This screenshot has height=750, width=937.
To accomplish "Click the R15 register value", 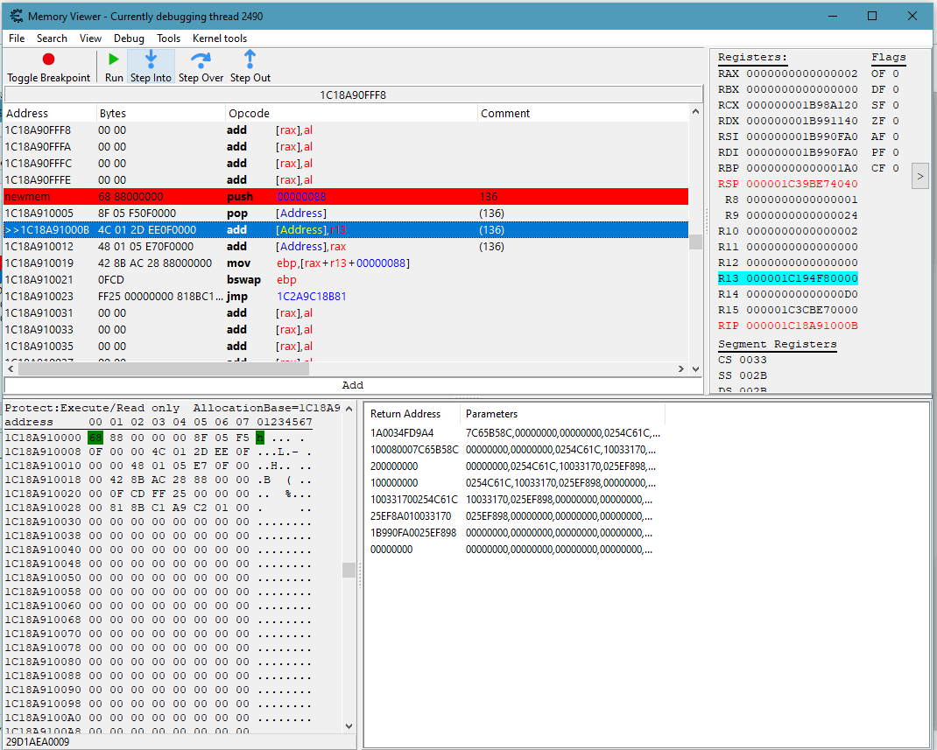I will pyautogui.click(x=802, y=310).
